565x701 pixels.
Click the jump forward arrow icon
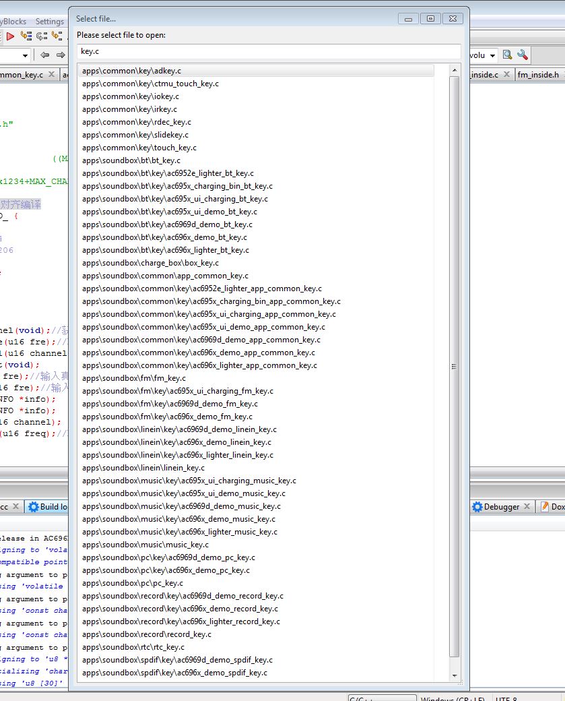pos(61,55)
